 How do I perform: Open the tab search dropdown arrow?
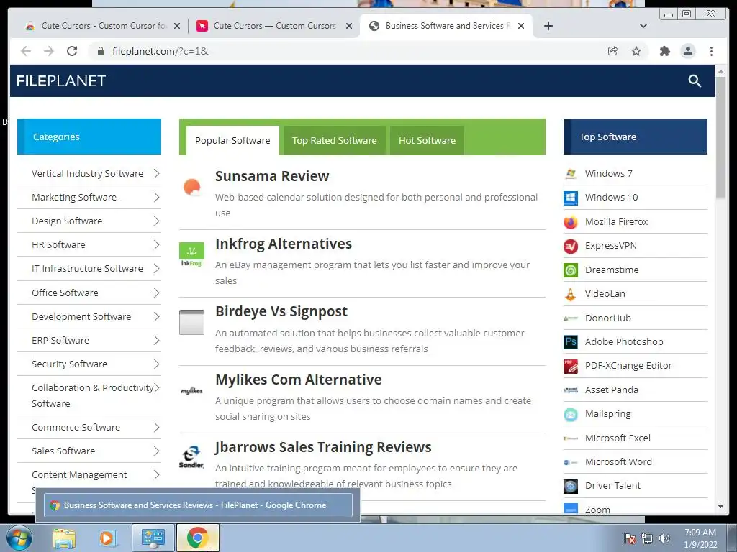[x=643, y=26]
